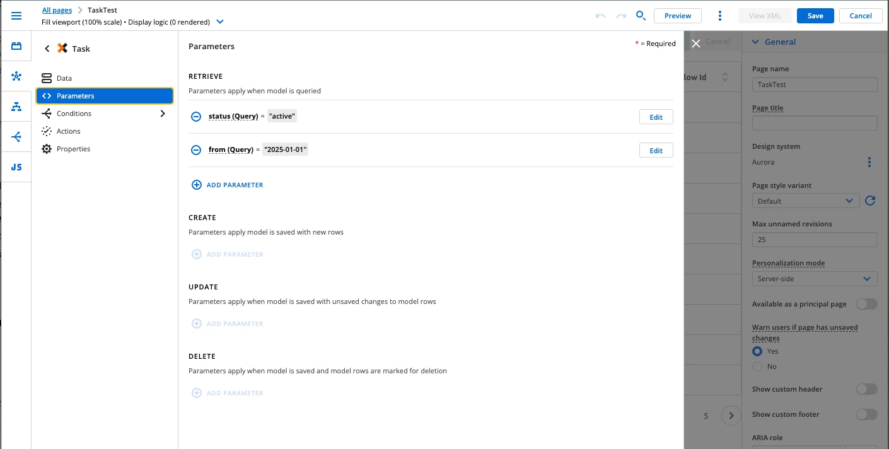Viewport: 889px width, 449px height.
Task: Click the Save button
Action: point(815,16)
